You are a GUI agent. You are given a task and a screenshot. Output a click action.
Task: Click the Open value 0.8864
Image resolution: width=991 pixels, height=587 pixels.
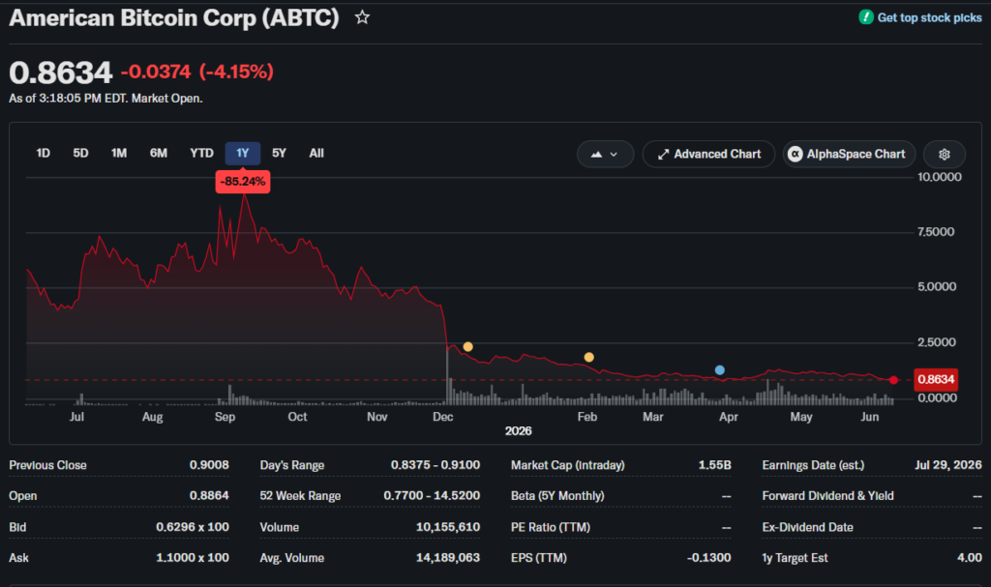pyautogui.click(x=209, y=495)
